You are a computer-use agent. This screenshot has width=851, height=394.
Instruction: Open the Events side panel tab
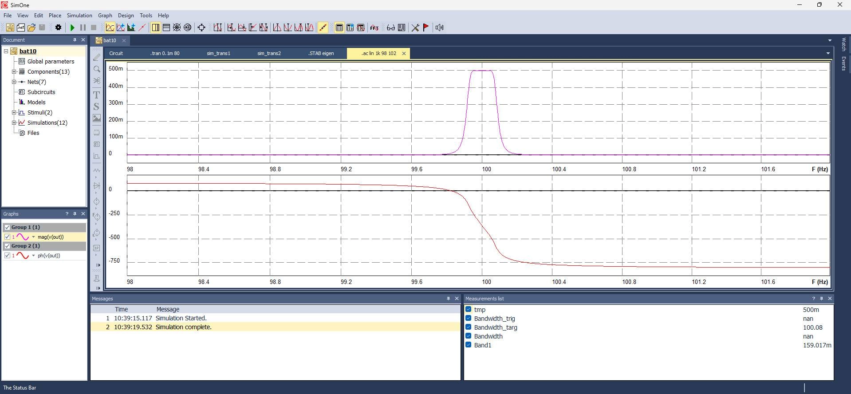[843, 63]
